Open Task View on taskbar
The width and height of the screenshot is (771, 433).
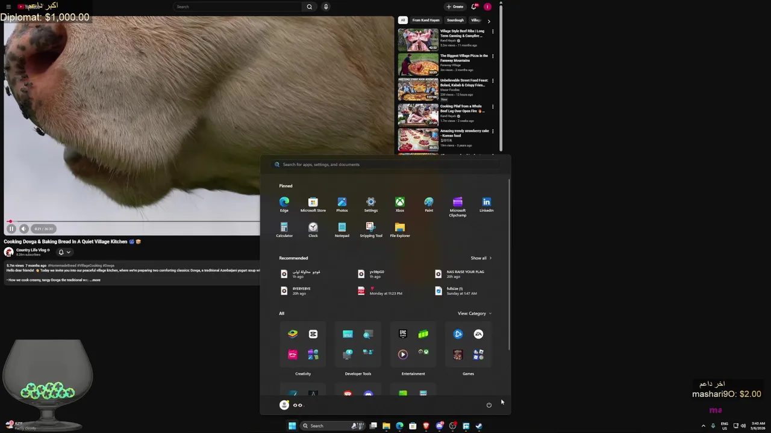pos(373,426)
